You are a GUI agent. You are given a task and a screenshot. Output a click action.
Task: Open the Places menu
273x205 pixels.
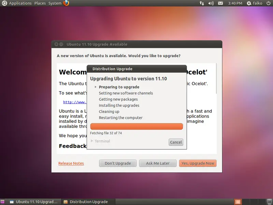tap(40, 3)
